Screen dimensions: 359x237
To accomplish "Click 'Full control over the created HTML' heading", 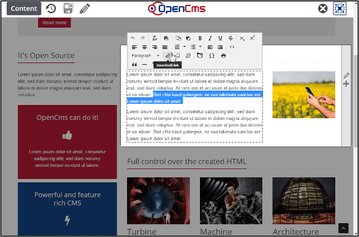I will [x=187, y=161].
